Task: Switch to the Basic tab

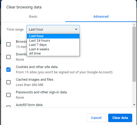Action: click(33, 17)
